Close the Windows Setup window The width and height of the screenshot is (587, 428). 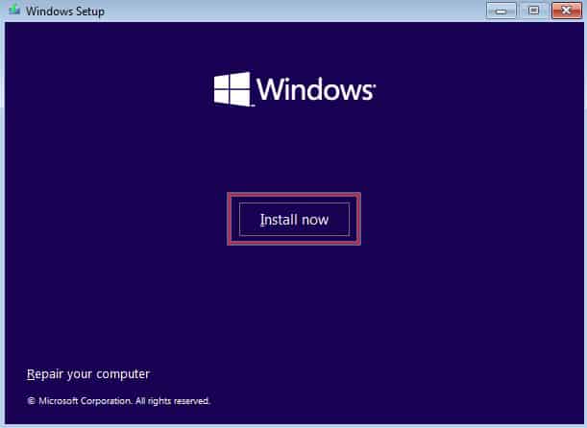(567, 11)
